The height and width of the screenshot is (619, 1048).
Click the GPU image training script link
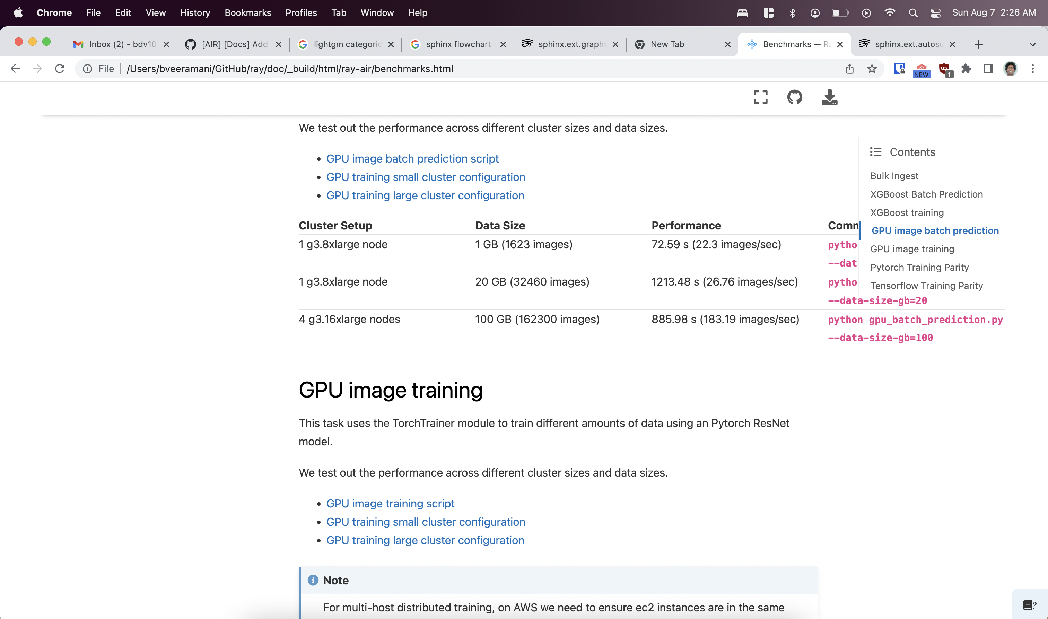[390, 504]
